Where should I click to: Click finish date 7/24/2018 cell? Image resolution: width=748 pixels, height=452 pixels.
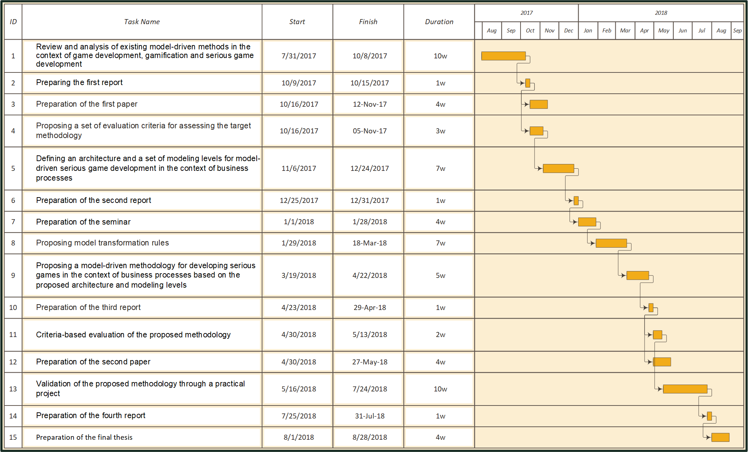369,389
